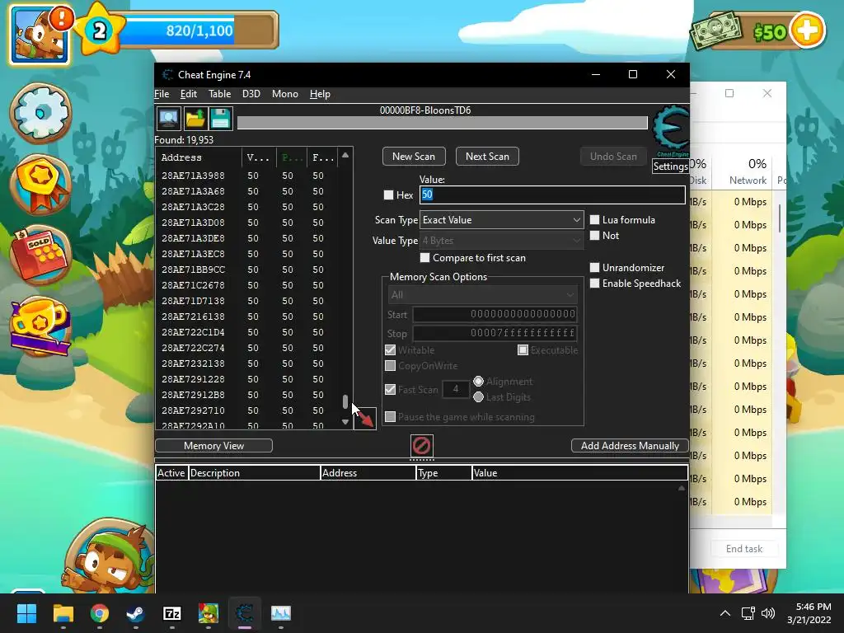Open the File menu

click(x=162, y=94)
